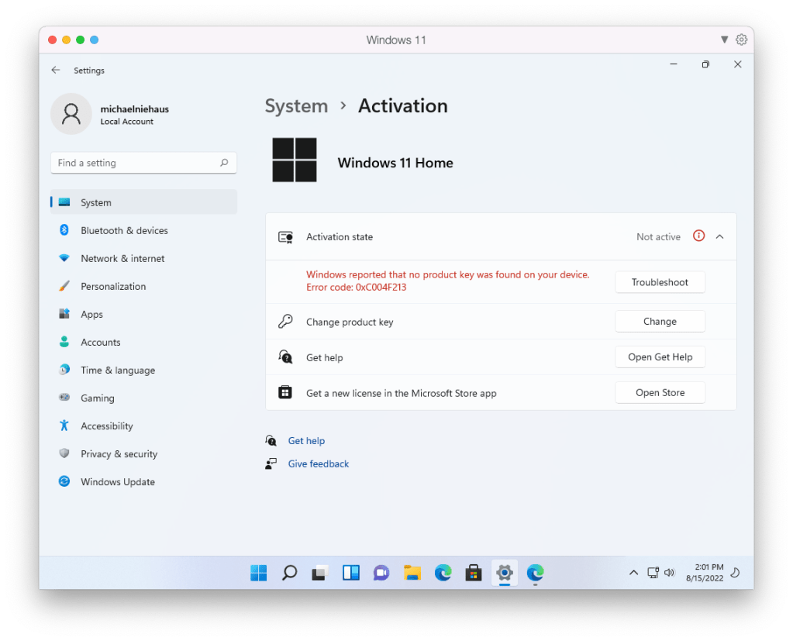
Task: Click the Settings back arrow
Action: (x=55, y=70)
